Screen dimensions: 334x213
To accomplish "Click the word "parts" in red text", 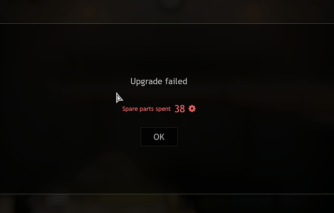I will click(x=147, y=109).
